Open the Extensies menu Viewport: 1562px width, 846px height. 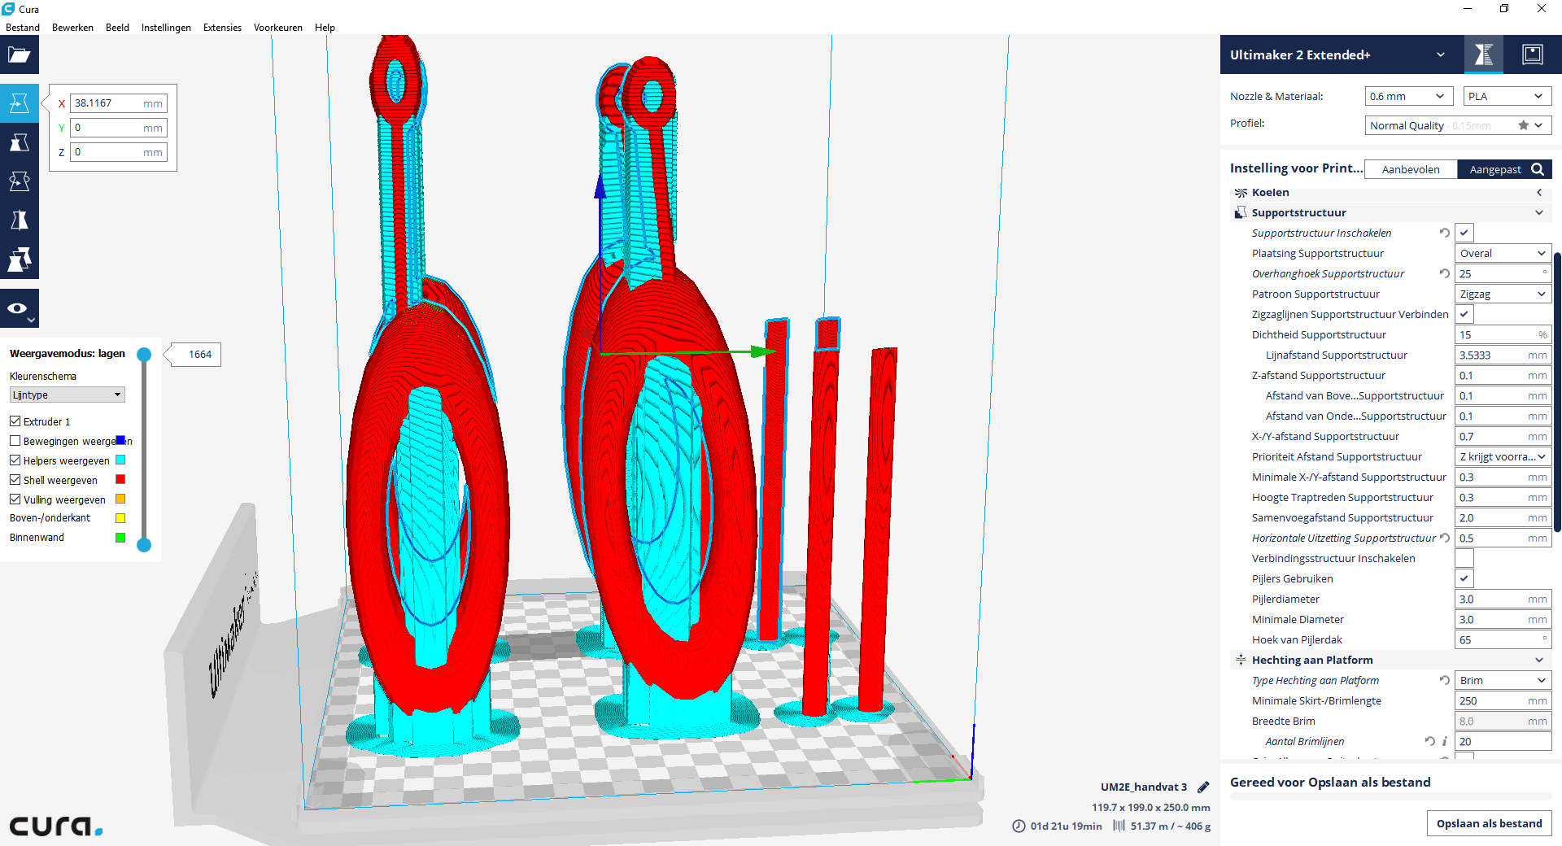(x=222, y=28)
